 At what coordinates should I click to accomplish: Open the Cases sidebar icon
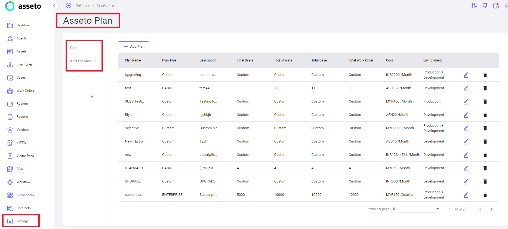point(10,78)
